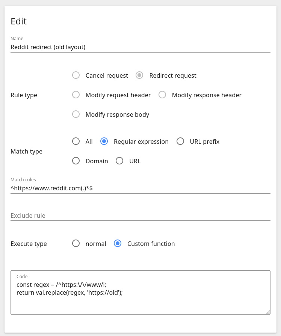This screenshot has height=336, width=281.
Task: Switch match type to URL prefix
Action: 180,142
